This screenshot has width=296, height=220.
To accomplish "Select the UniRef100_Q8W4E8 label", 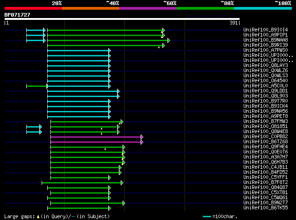I will pyautogui.click(x=265, y=132).
